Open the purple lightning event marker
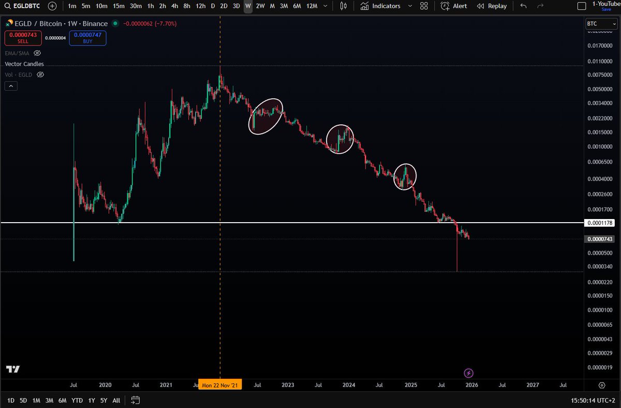This screenshot has height=408, width=621. [468, 373]
